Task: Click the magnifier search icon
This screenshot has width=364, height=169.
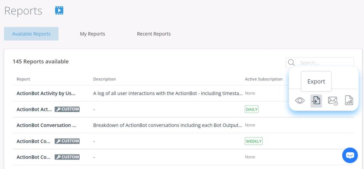Action: 291,63
